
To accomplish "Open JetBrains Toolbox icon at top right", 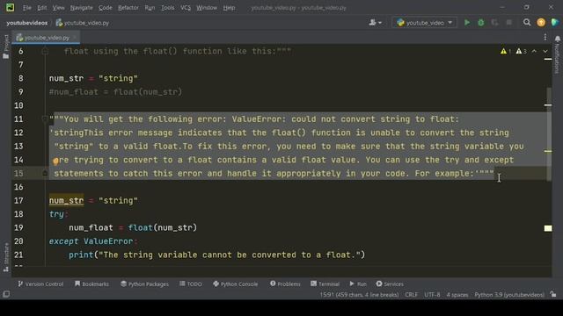I will coord(555,23).
